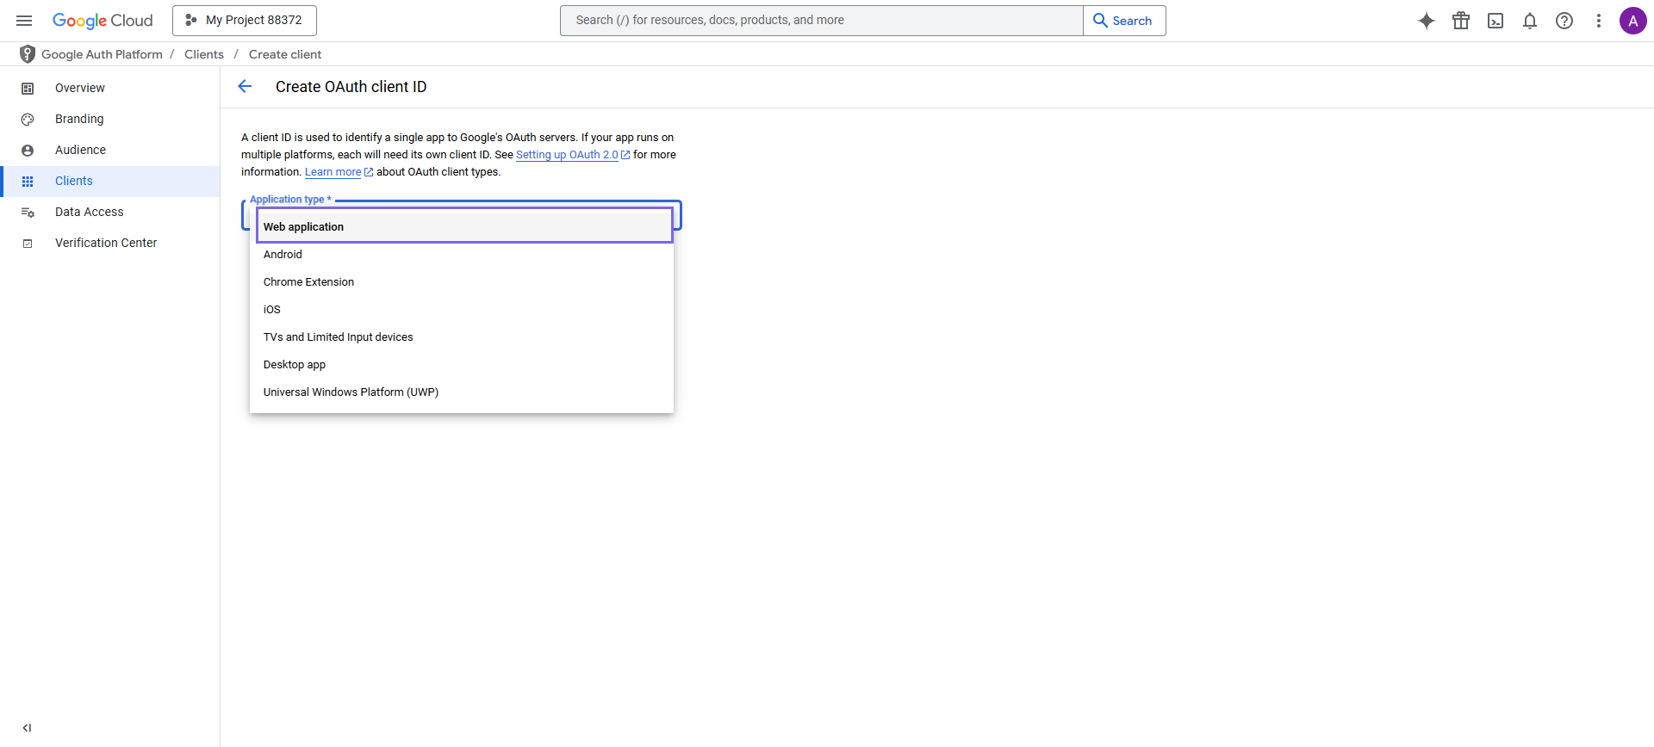Select Desktop app application type
Image resolution: width=1654 pixels, height=747 pixels.
tap(295, 365)
